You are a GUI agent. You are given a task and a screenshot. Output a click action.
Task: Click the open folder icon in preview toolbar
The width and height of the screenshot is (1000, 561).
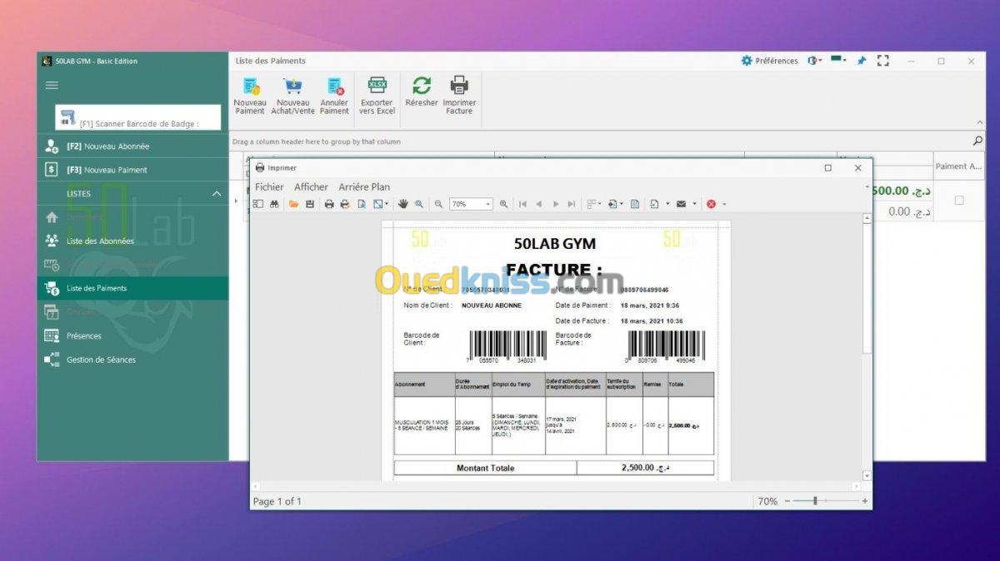[x=293, y=204]
